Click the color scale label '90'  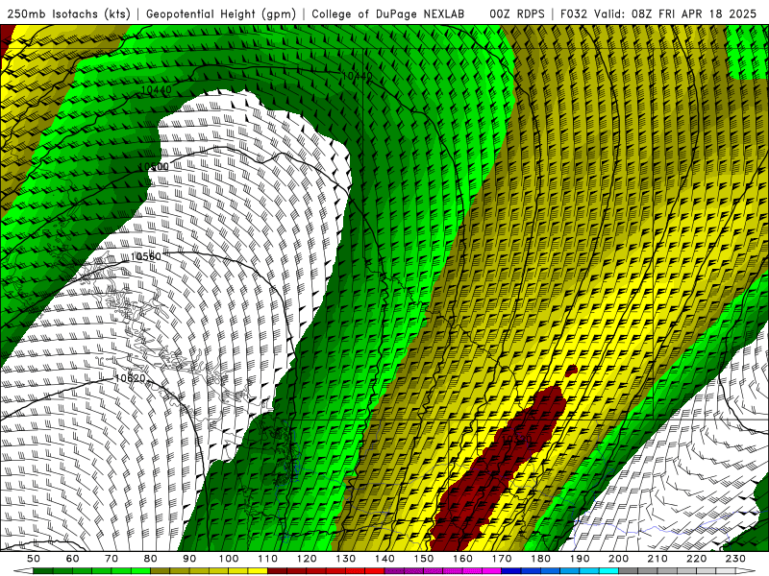(189, 559)
